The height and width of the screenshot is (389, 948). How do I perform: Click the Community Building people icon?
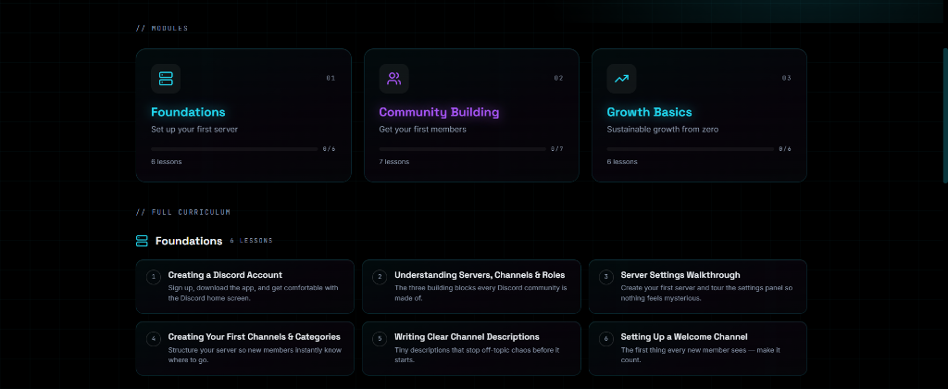coord(393,79)
